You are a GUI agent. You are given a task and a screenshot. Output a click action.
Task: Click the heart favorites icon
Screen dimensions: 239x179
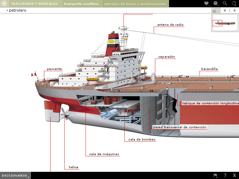point(206,3)
